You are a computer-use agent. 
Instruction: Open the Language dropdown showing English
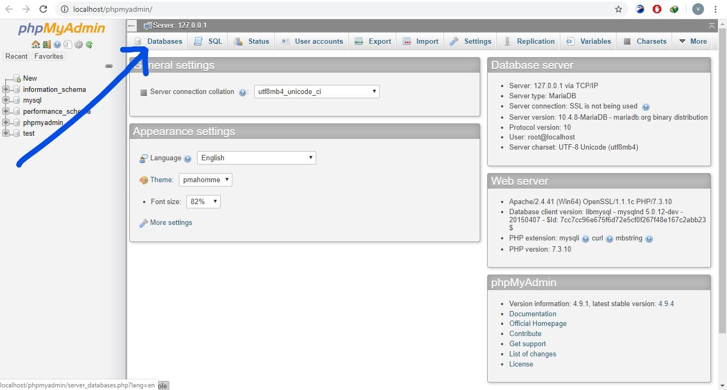[x=256, y=158]
